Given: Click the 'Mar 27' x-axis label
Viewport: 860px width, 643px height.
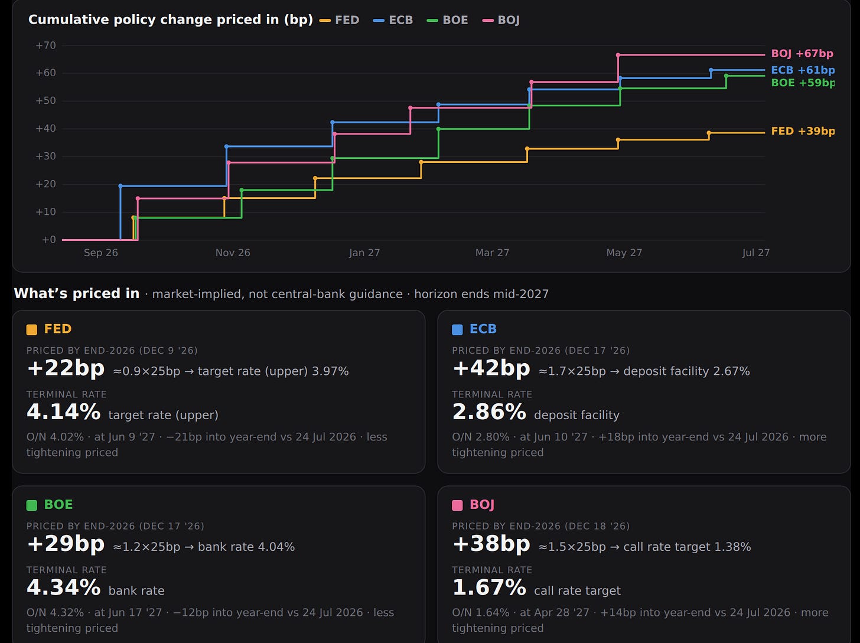Looking at the screenshot, I should click(492, 253).
